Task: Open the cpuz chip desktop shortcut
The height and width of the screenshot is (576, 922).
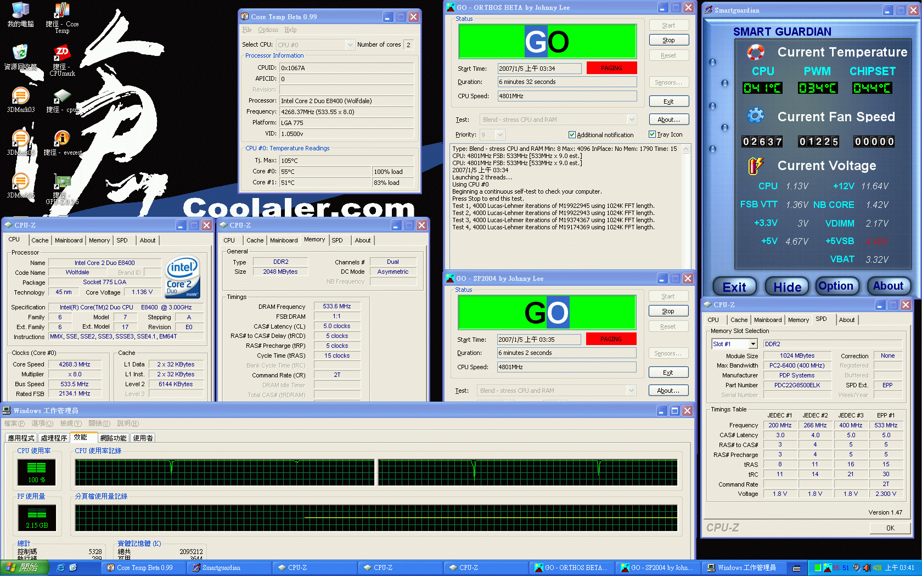Action: pyautogui.click(x=61, y=95)
